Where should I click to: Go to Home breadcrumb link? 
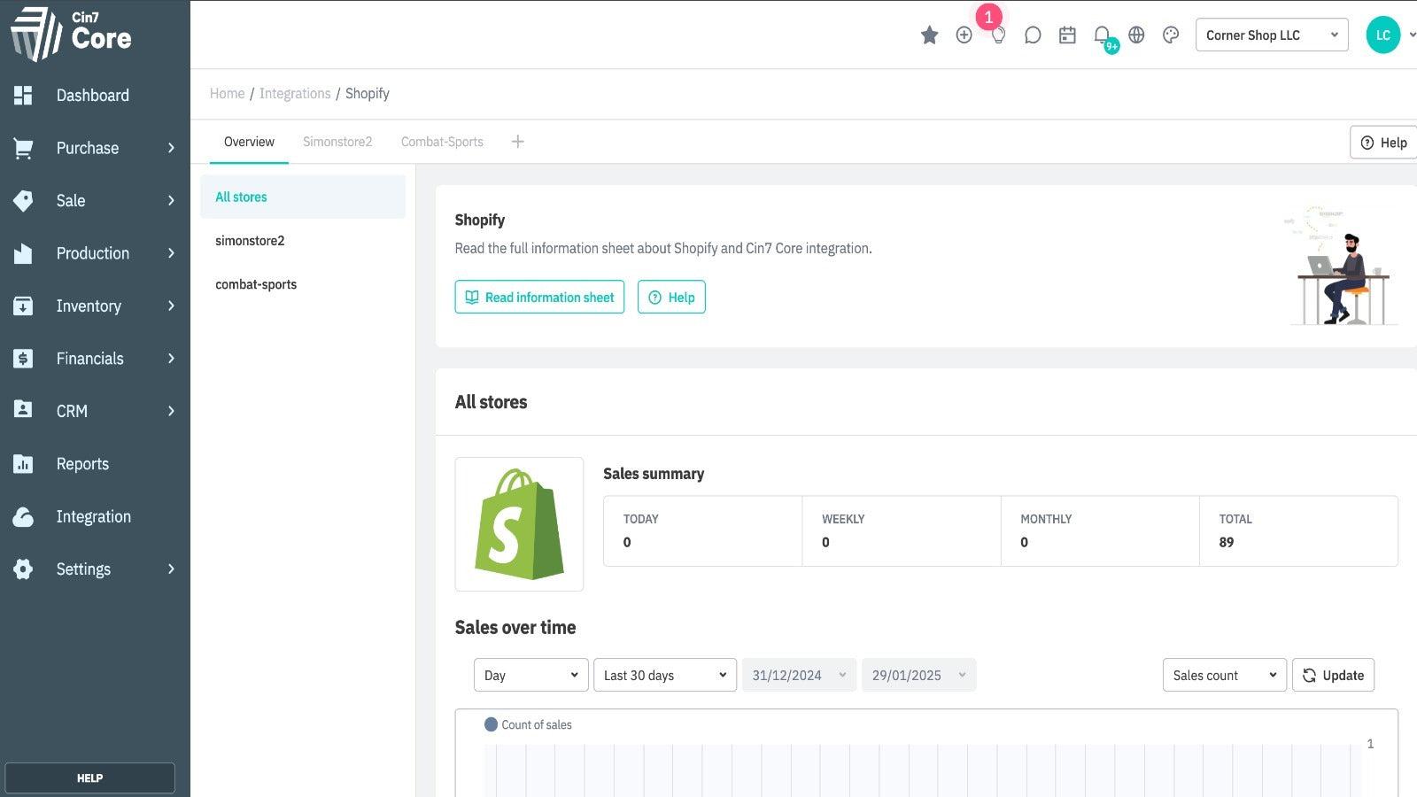(227, 94)
